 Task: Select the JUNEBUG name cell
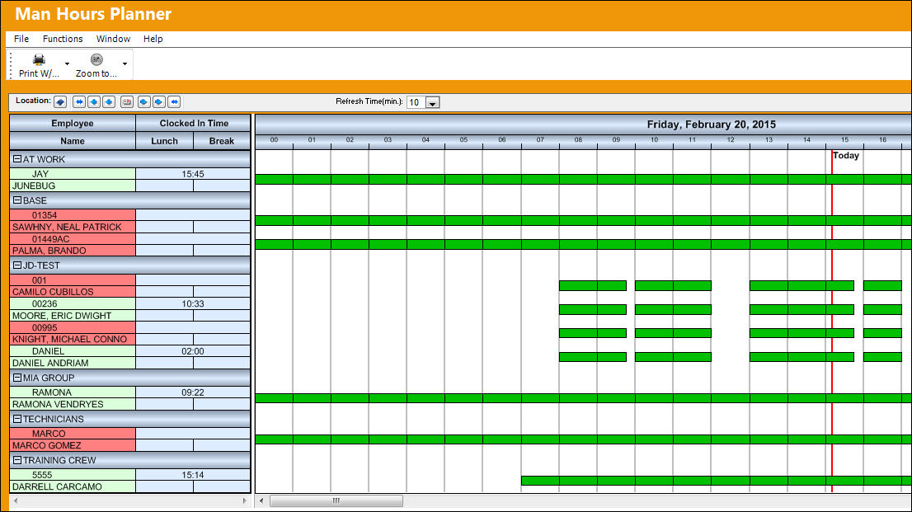click(73, 186)
